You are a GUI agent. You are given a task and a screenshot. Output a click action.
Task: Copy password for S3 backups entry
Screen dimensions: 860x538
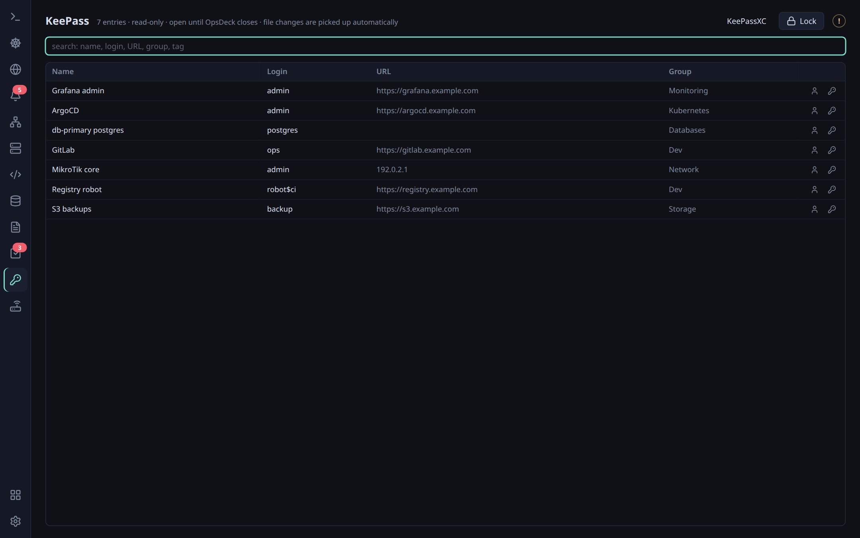[832, 209]
